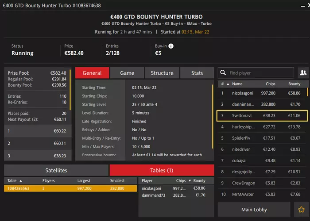Select dannimand73 in table player list
This screenshot has width=310, height=221.
pos(176,195)
